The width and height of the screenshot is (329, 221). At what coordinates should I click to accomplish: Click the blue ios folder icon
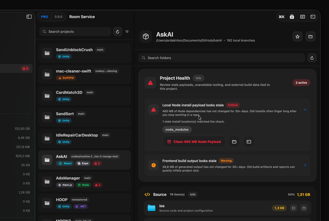151,208
